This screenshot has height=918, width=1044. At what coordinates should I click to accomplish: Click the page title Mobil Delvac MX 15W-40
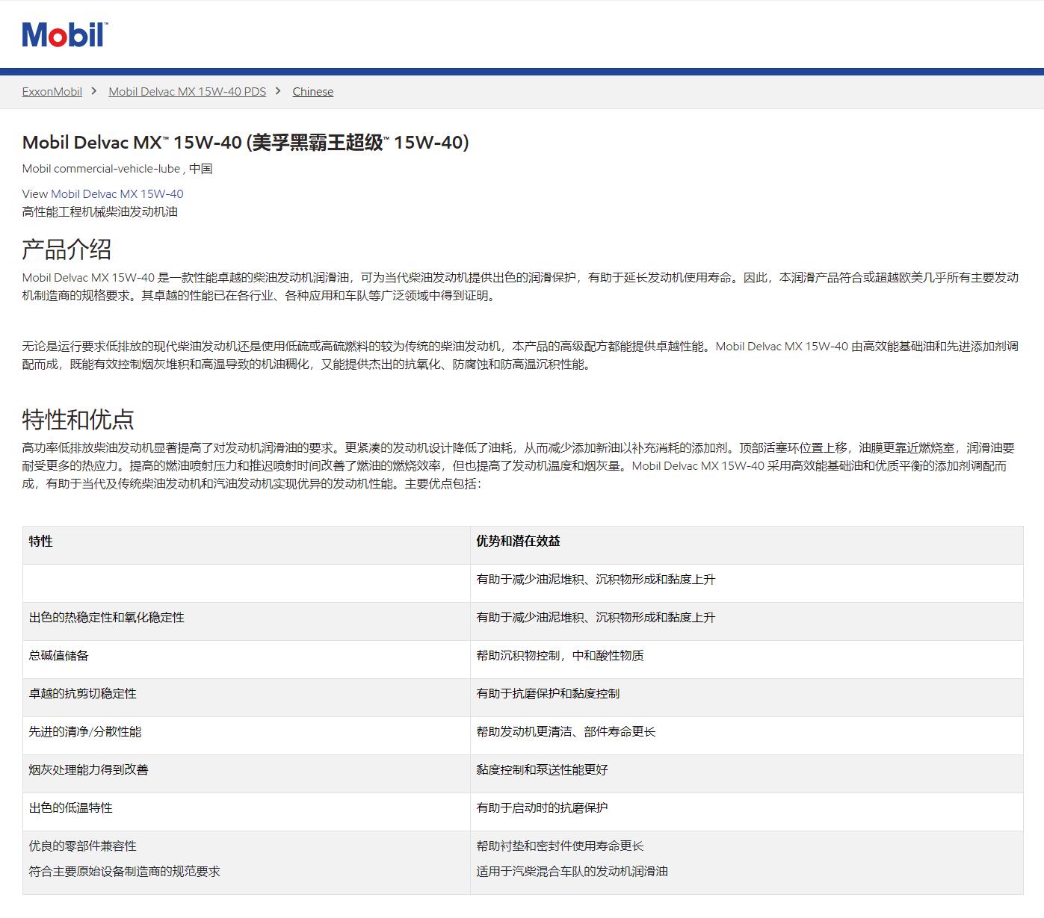(x=246, y=143)
